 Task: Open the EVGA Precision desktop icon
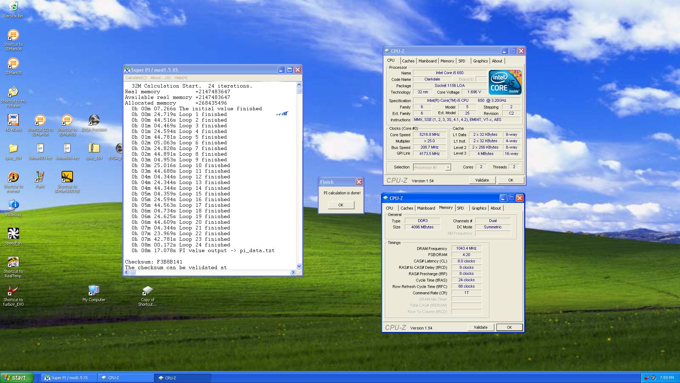94,121
